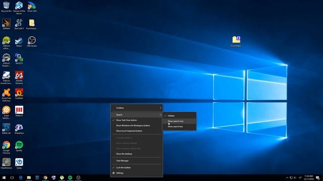Select the folder icon beside StarCraft II
Screen dimensions: 323x181
point(32,24)
